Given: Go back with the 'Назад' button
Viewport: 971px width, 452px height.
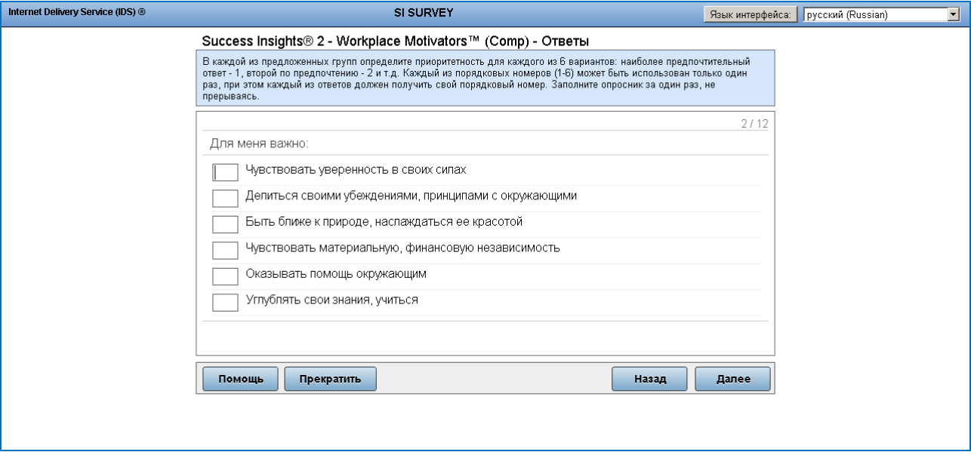Looking at the screenshot, I should [x=649, y=379].
